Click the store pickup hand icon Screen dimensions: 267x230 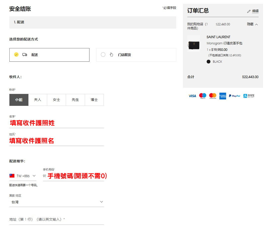coord(111,55)
